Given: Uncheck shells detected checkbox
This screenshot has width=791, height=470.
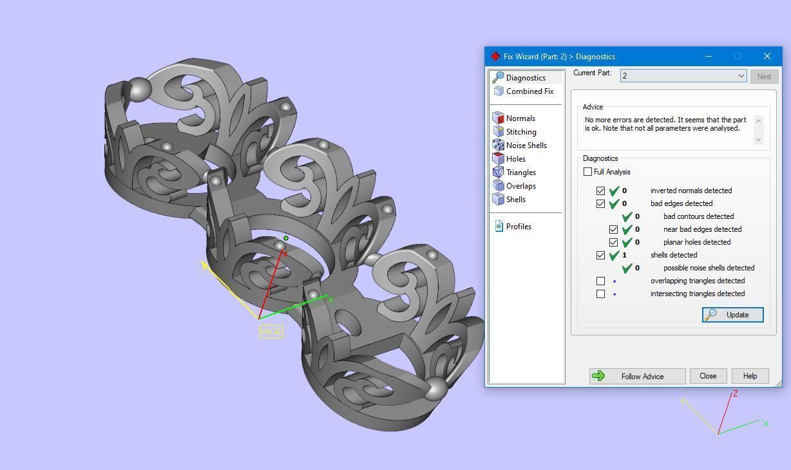Looking at the screenshot, I should [x=600, y=255].
